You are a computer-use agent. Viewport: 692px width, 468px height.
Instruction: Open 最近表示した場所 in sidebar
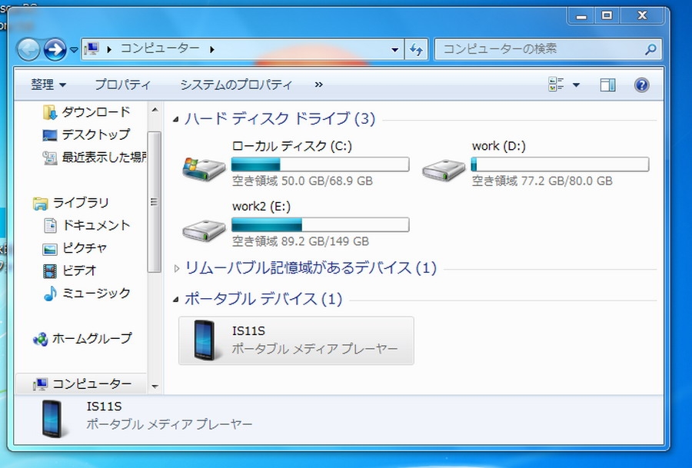click(104, 157)
